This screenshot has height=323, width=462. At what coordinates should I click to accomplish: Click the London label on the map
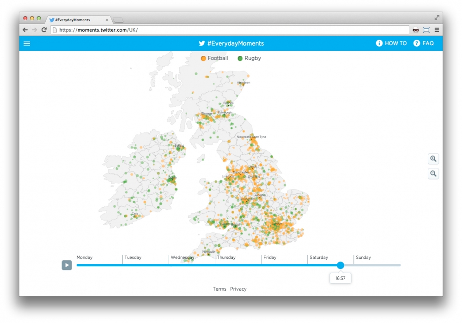coord(277,224)
